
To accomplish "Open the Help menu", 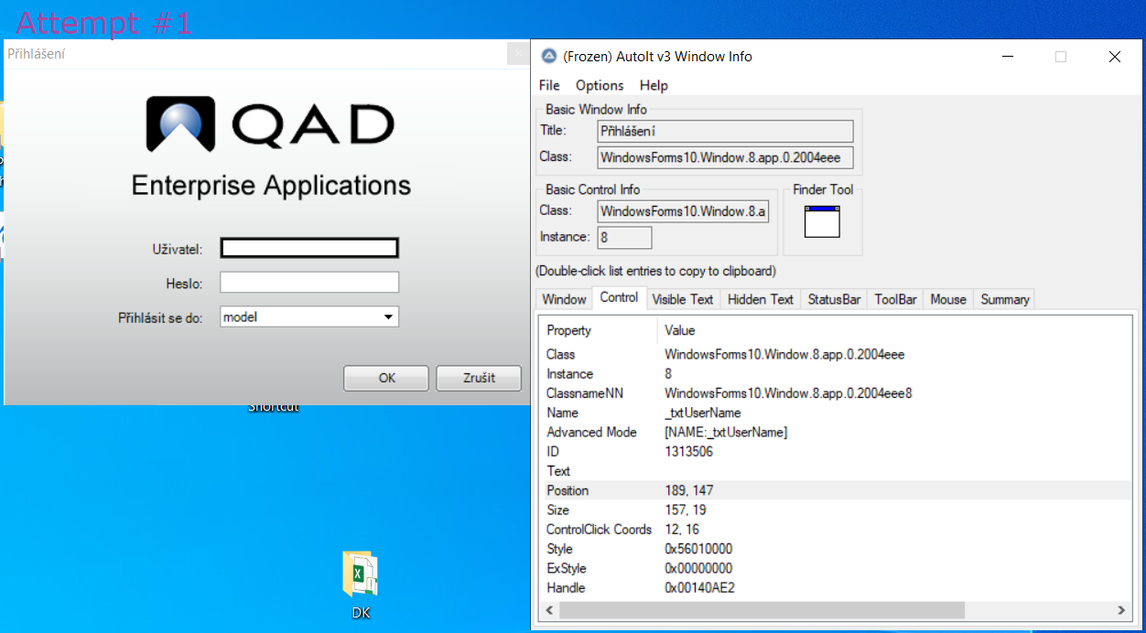I will pyautogui.click(x=654, y=85).
